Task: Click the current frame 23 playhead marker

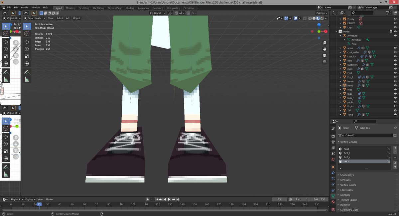Action: point(39,204)
